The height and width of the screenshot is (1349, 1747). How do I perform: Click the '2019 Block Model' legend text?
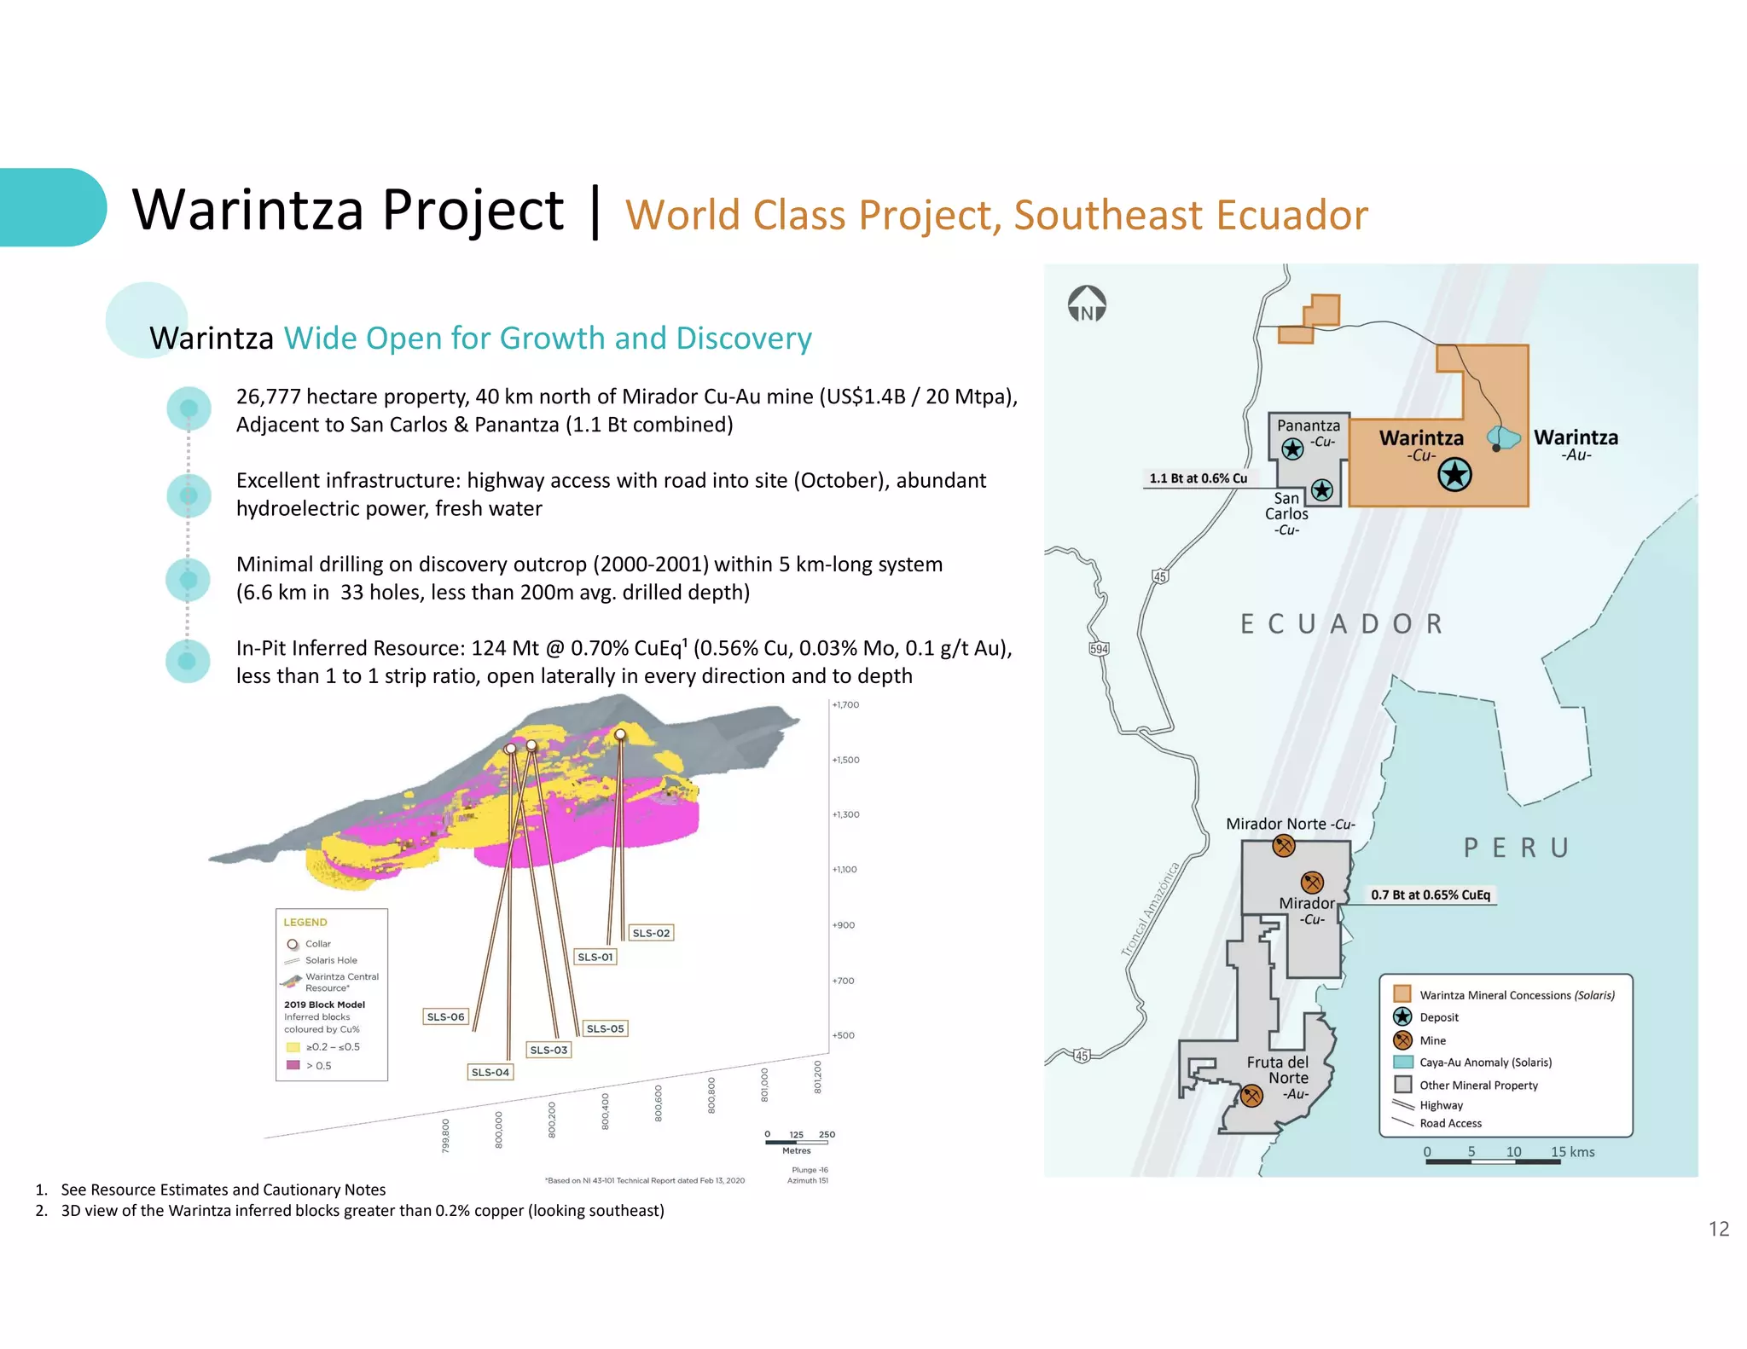click(x=324, y=1005)
